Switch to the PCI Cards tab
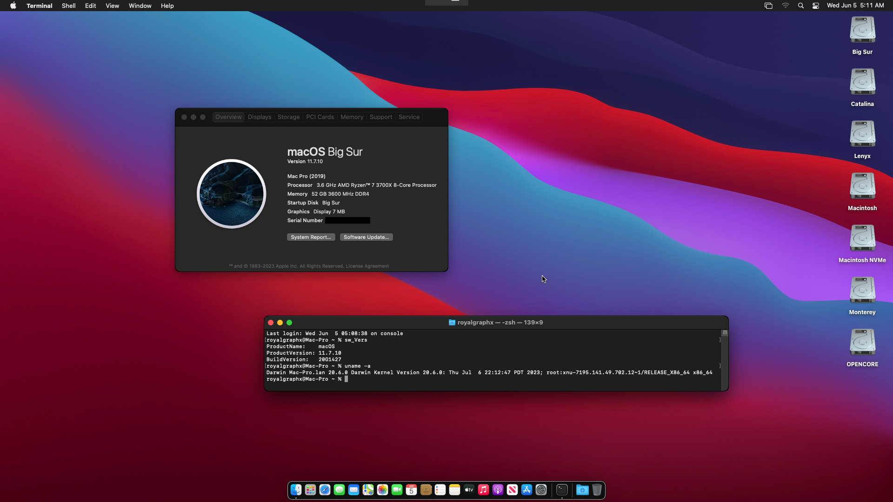This screenshot has width=893, height=502. [x=320, y=117]
